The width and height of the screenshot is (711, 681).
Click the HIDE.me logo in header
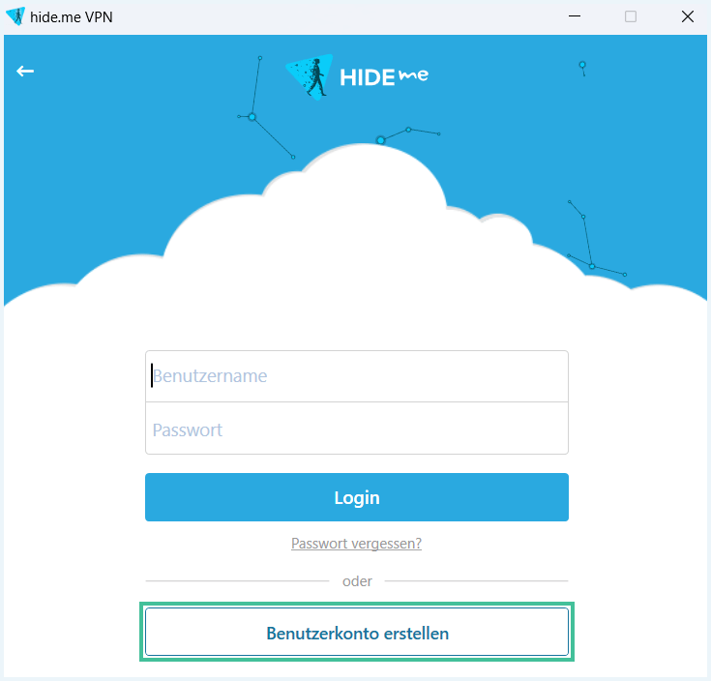[x=357, y=77]
